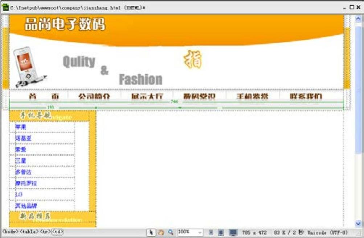Screen dimensions: 364x238
Task: Click the orange 指 character in banner
Action: [193, 59]
